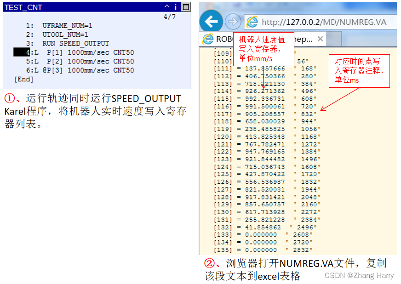401x284 pixels.
Task: Click the register index [110]
Action: coord(223,62)
